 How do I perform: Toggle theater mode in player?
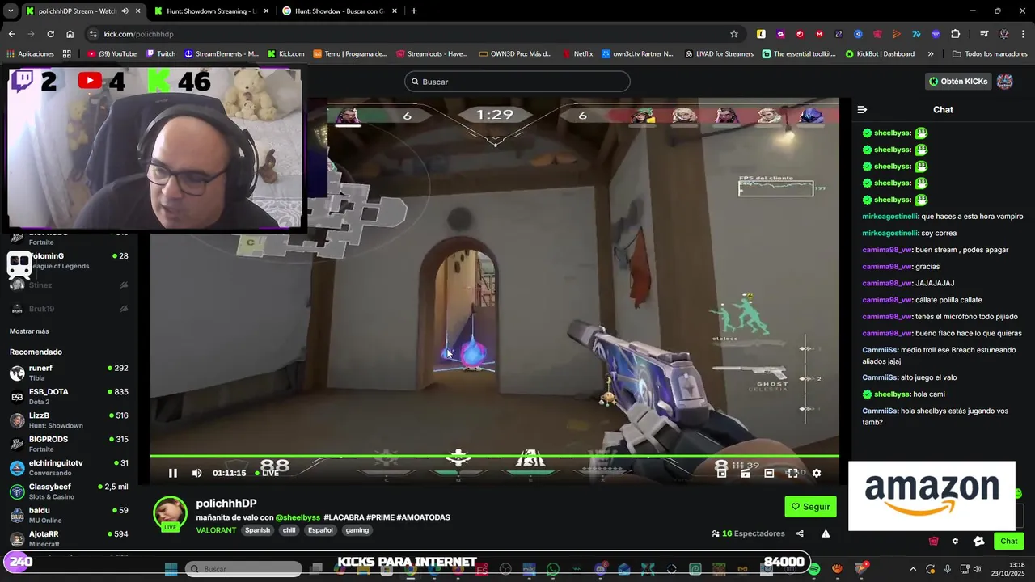coord(769,473)
